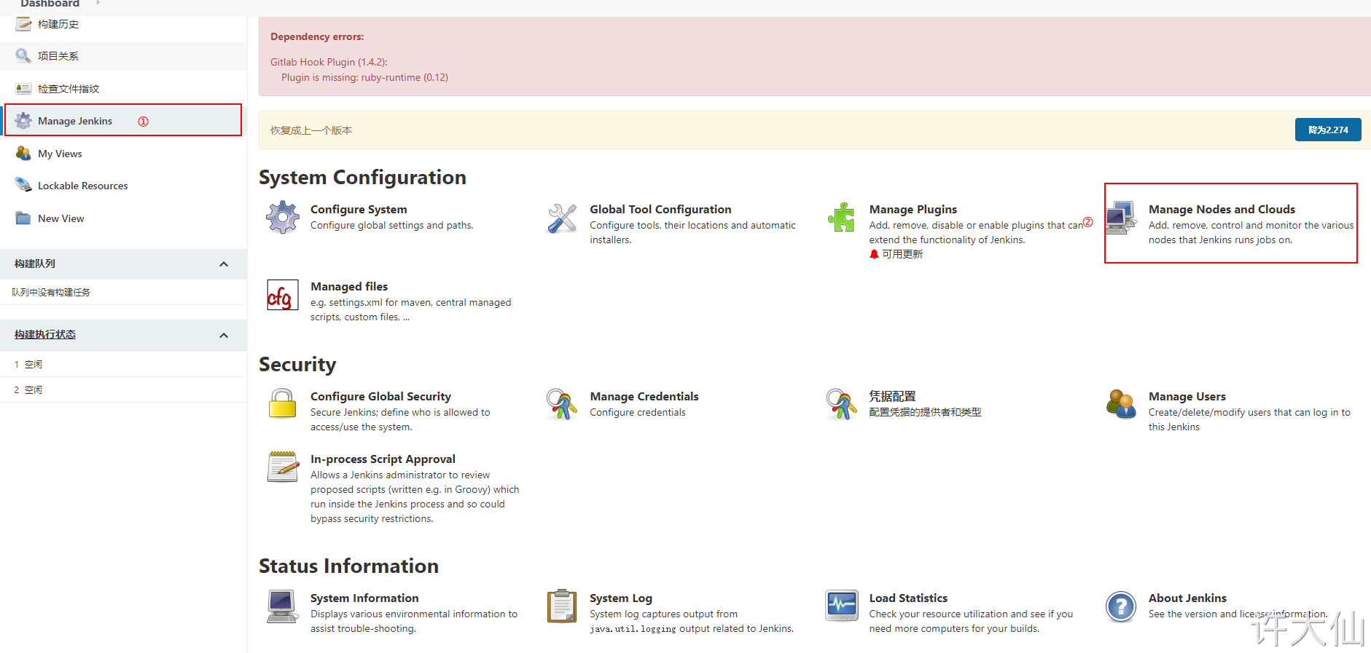The image size is (1371, 653).
Task: Click the System Information monitor icon
Action: (x=283, y=606)
